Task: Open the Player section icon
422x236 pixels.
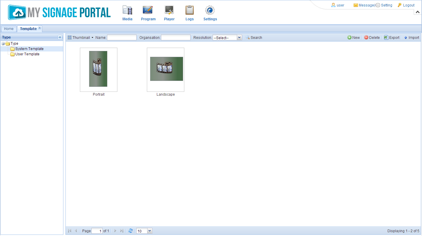Action: coord(169,11)
